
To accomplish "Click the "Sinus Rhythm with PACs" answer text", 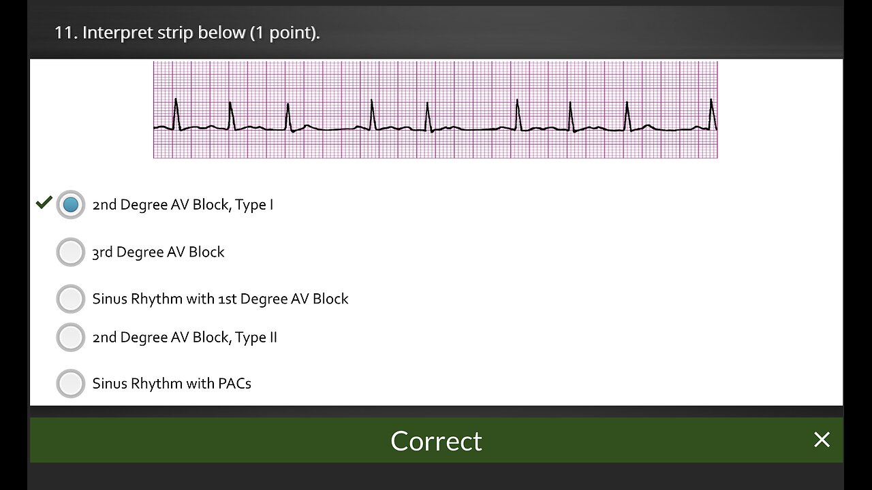I will 172,384.
